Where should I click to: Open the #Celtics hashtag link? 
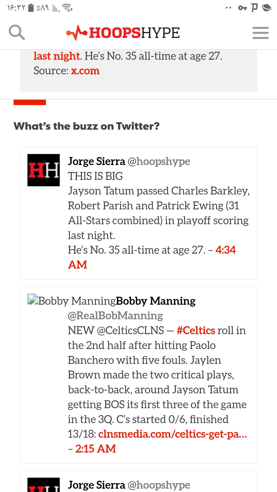click(x=196, y=331)
